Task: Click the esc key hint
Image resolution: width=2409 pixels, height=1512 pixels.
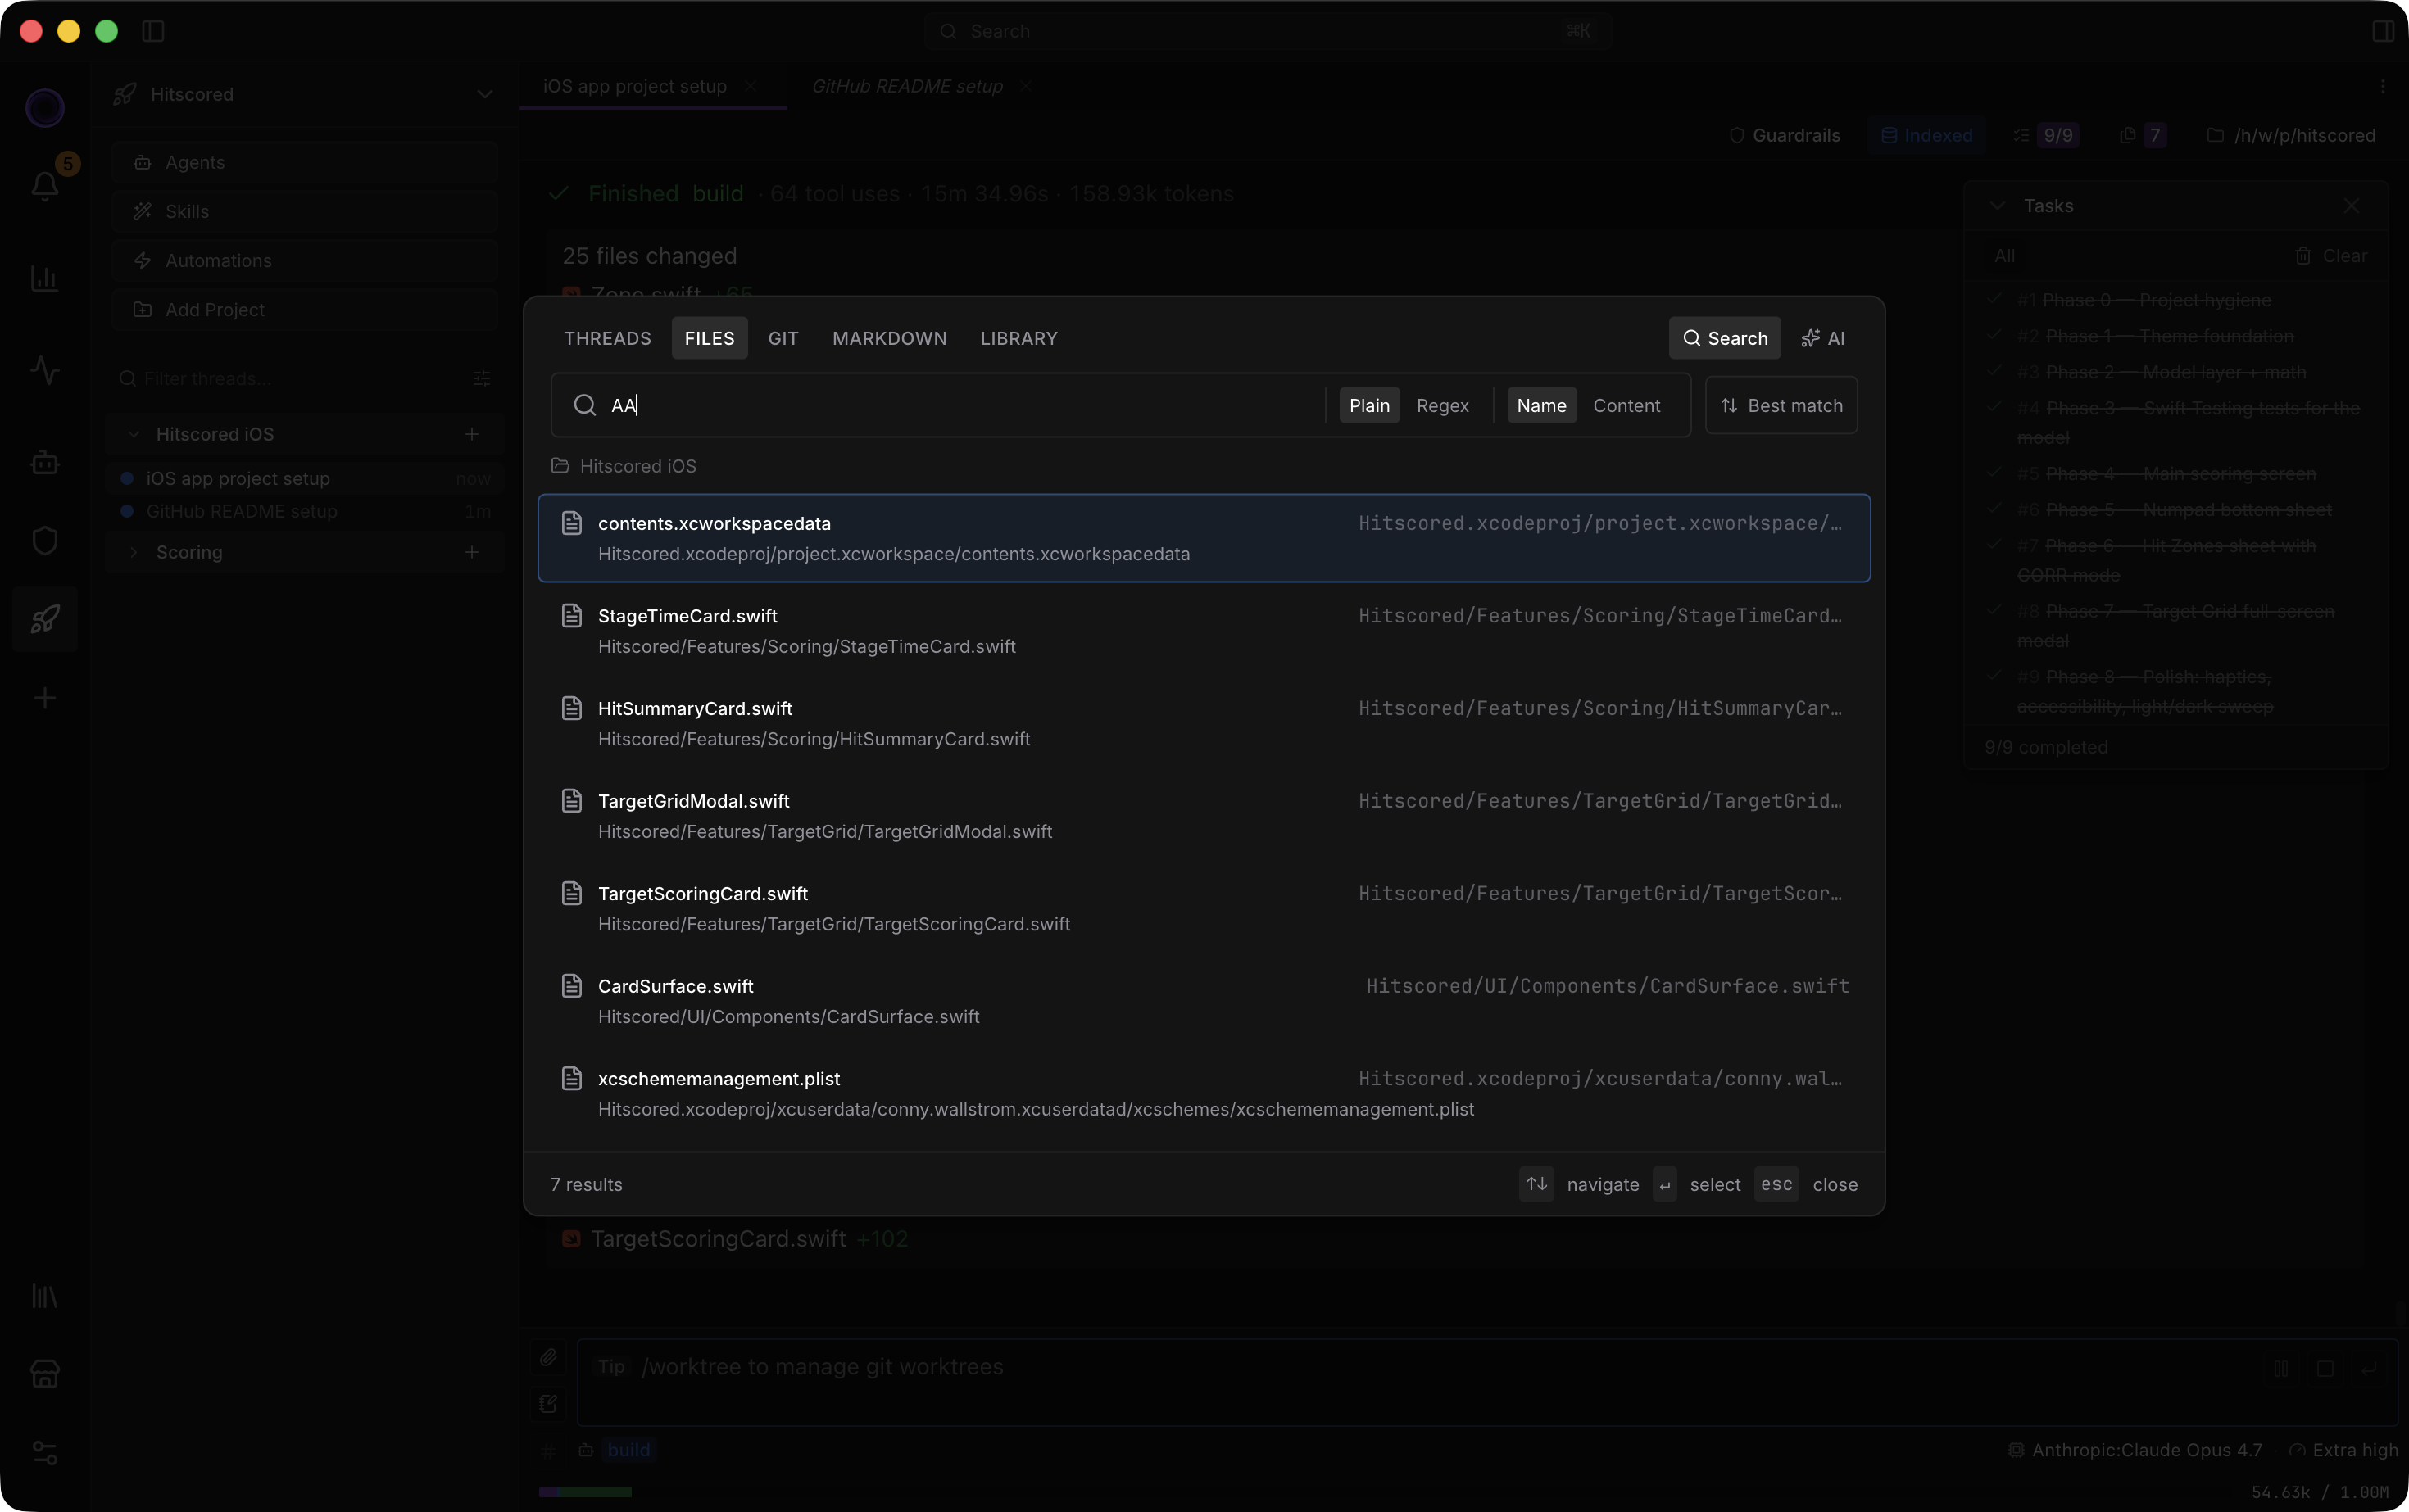Action: pyautogui.click(x=1776, y=1184)
